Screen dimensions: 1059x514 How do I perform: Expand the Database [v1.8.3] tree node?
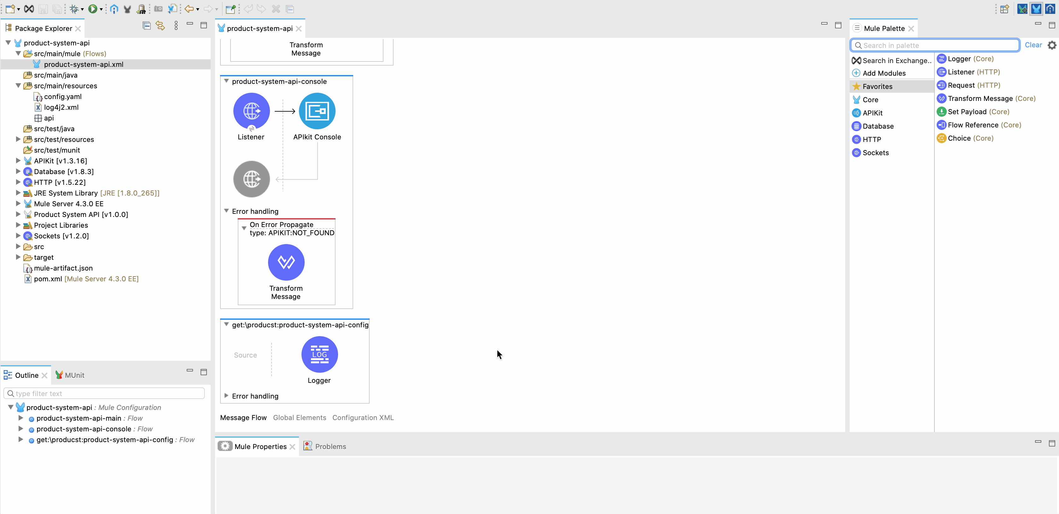(x=18, y=172)
